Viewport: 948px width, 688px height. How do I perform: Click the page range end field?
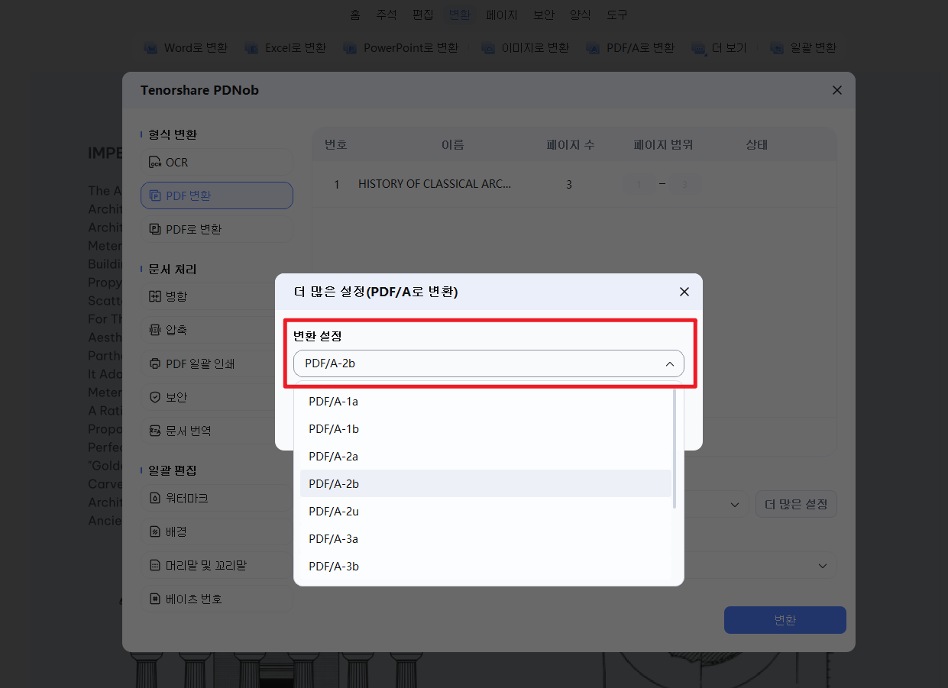point(686,184)
